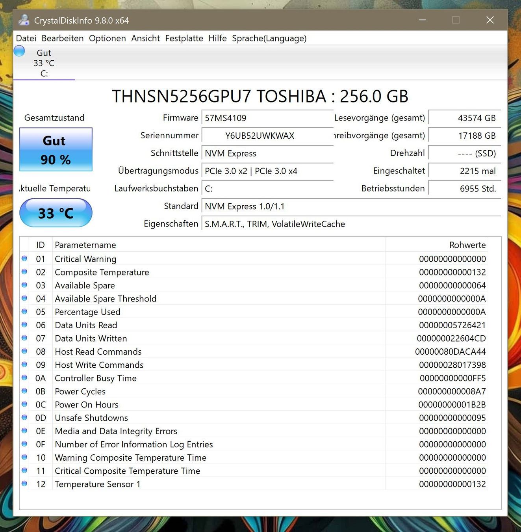Select the C: drive tab showing Gut 33 °C
The image size is (521, 532).
click(44, 63)
